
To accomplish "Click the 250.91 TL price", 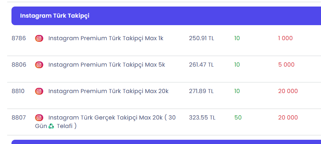I will click(x=201, y=38).
